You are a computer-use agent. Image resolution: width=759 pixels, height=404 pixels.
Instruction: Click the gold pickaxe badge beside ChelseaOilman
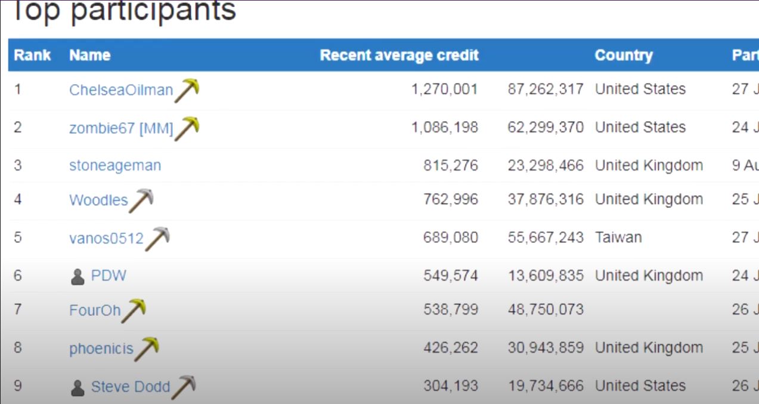click(187, 90)
